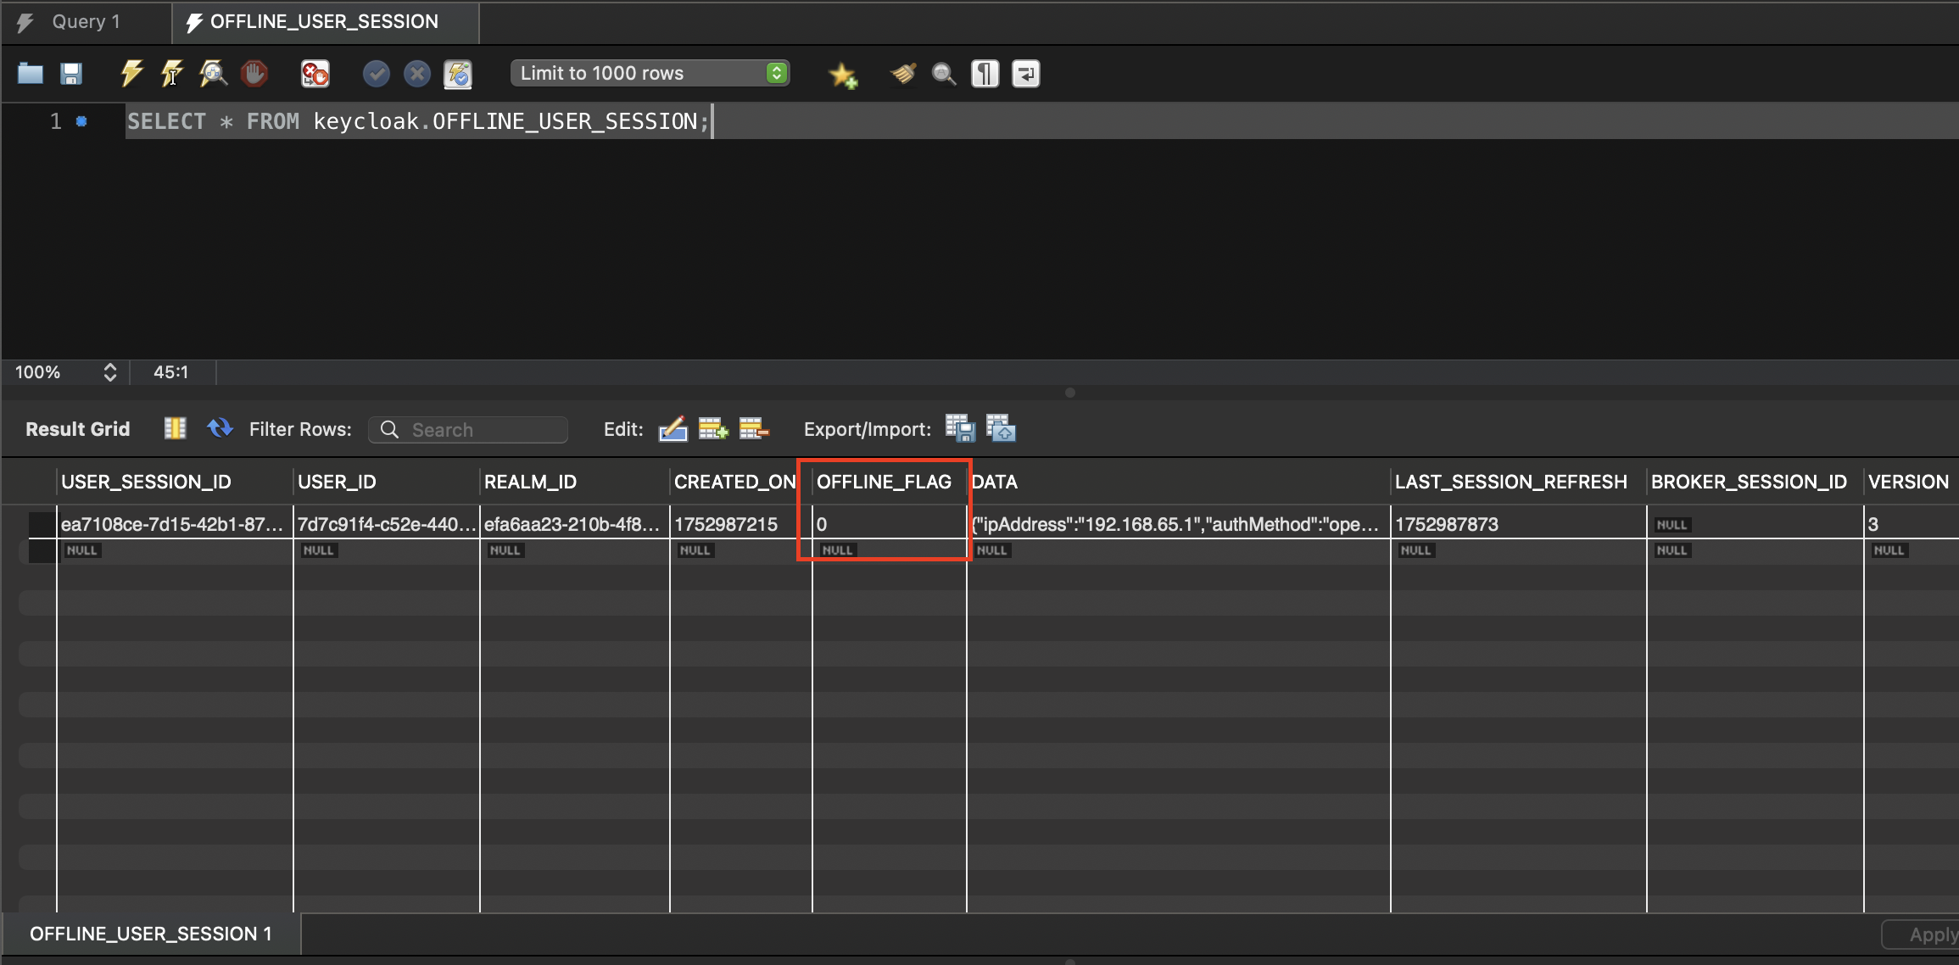Toggle autocommit mode icon
Screen dimensions: 1959x965
click(458, 74)
